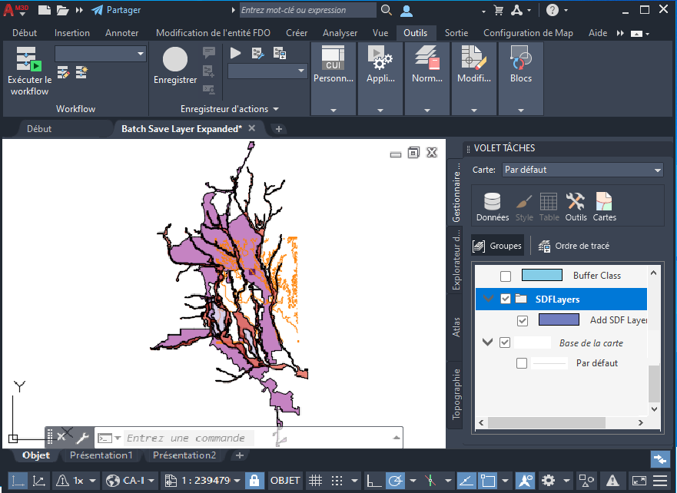Image resolution: width=677 pixels, height=493 pixels.
Task: Click the play action macro icon
Action: (235, 53)
